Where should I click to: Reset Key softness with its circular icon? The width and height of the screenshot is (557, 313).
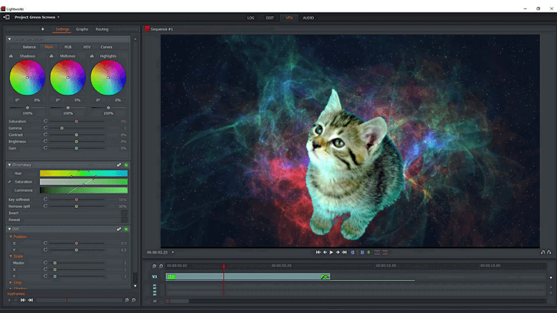45,200
